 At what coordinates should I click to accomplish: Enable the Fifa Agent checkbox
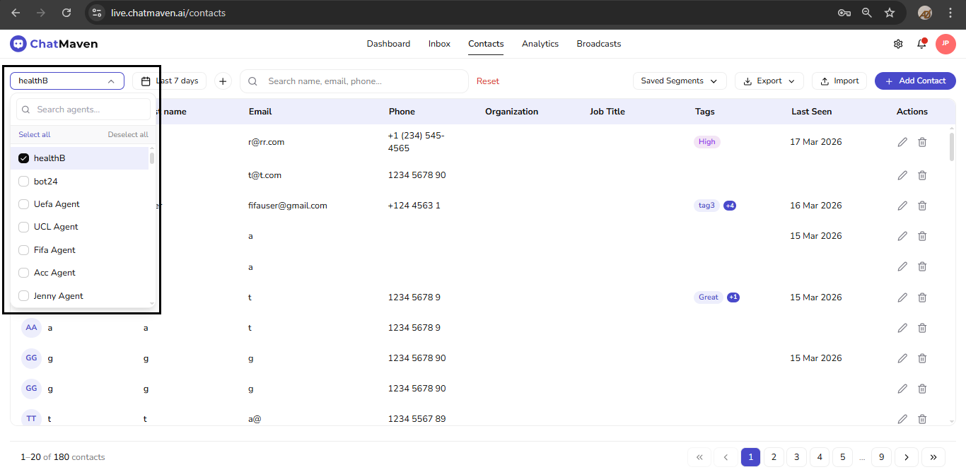point(23,250)
